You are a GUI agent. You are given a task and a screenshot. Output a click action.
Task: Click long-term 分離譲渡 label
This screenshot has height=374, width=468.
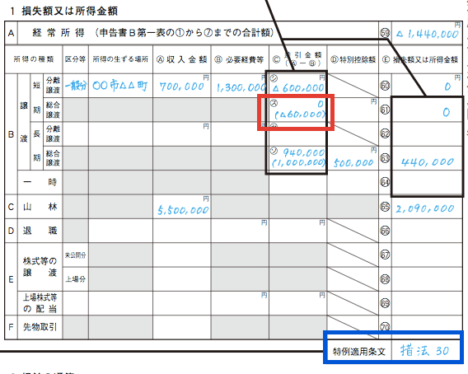coord(53,133)
